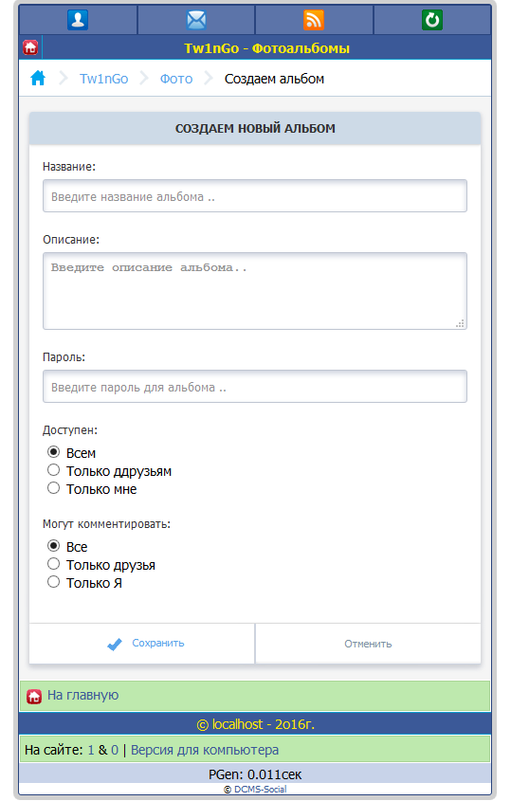Click the red home icon beside title
511x801 pixels.
click(30, 47)
